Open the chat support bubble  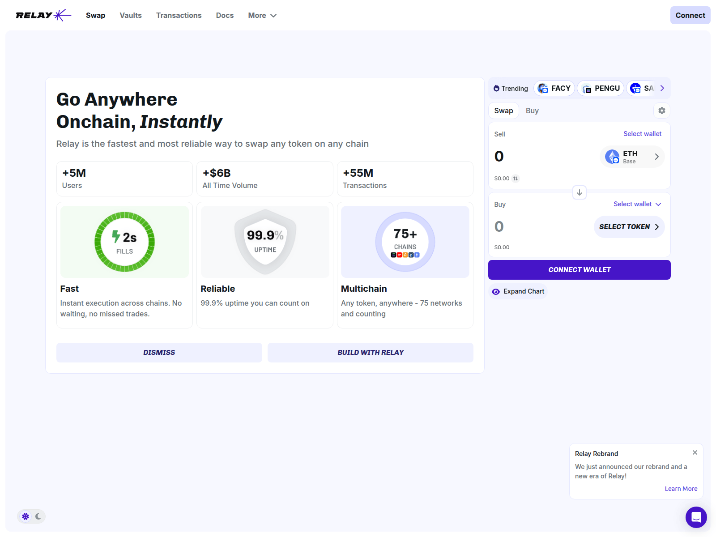696,517
